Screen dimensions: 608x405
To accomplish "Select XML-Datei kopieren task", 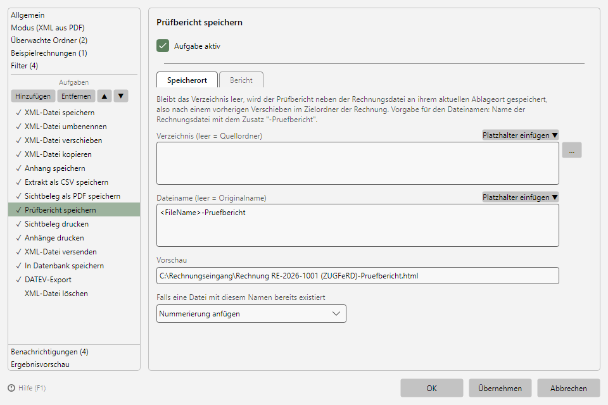I will [74, 154].
